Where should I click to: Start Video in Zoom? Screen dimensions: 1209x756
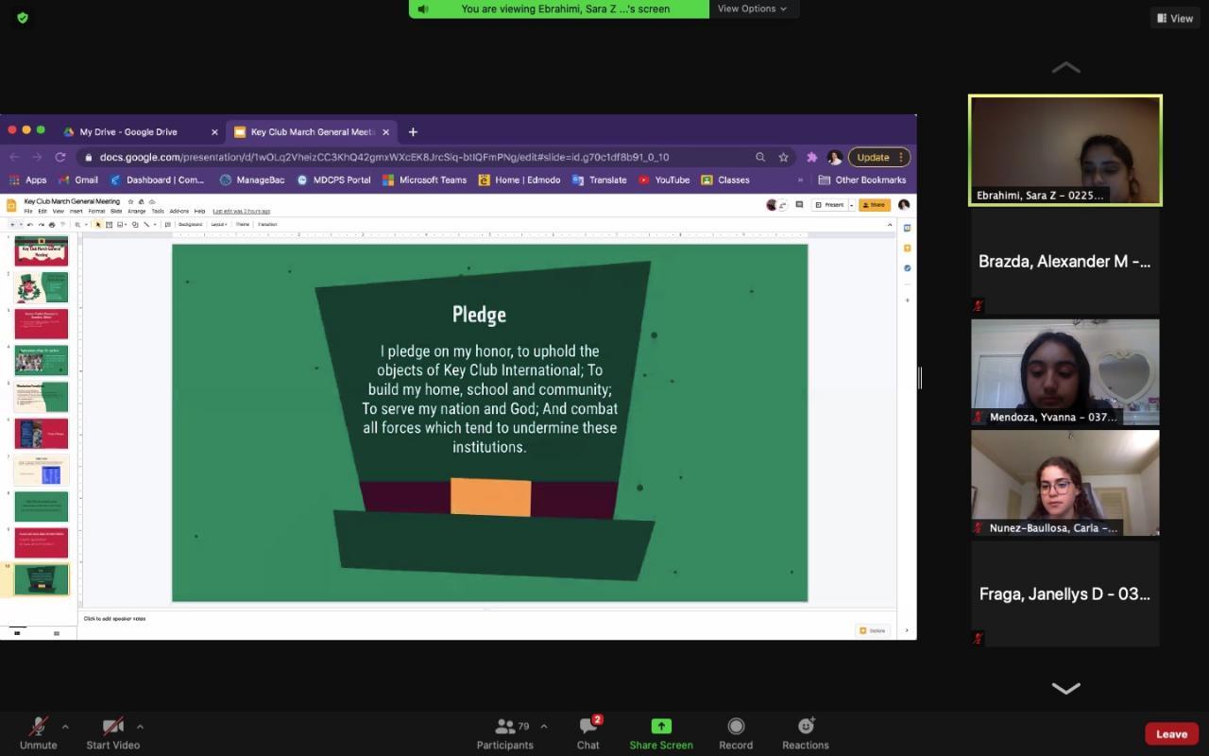pyautogui.click(x=113, y=732)
